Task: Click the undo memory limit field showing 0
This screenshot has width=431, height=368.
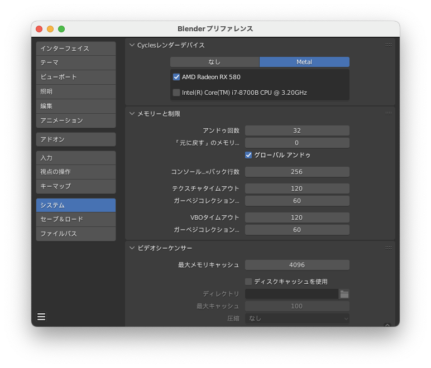Action: coord(297,143)
